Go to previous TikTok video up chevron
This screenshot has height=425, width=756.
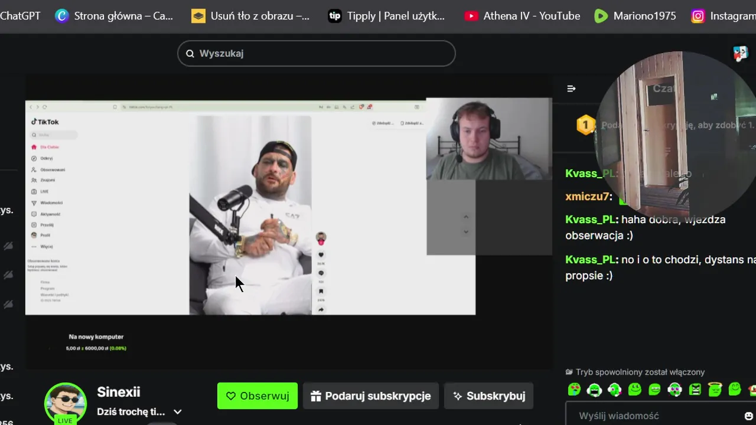click(x=465, y=217)
